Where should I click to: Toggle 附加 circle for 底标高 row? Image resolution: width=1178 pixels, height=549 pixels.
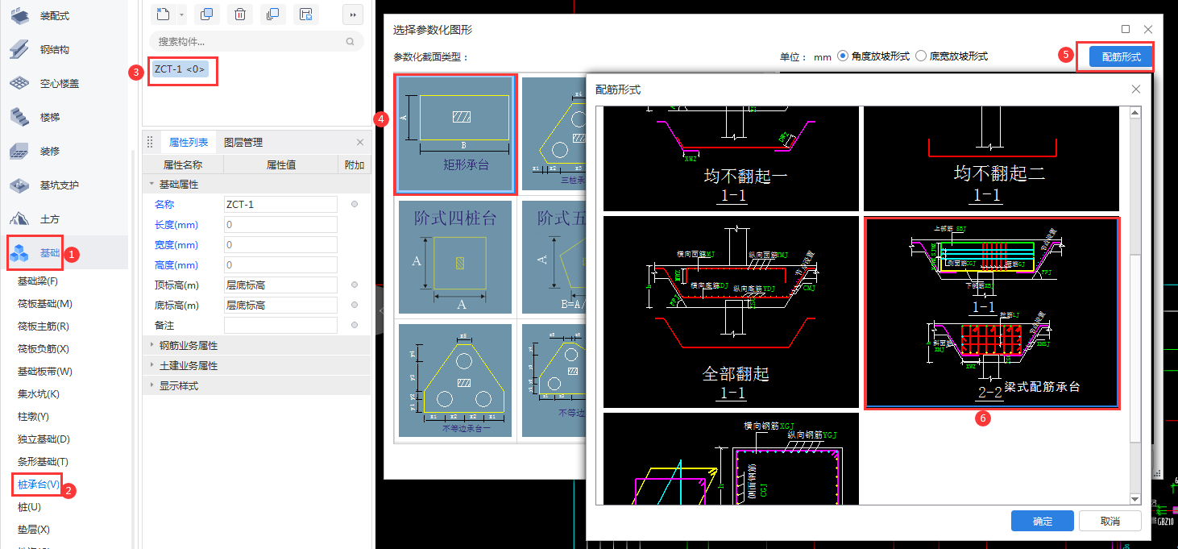(355, 306)
